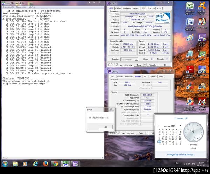This screenshot has width=210, height=174.
Task: Click Validate in the upper CPU-Z window
Action: pyautogui.click(x=153, y=65)
